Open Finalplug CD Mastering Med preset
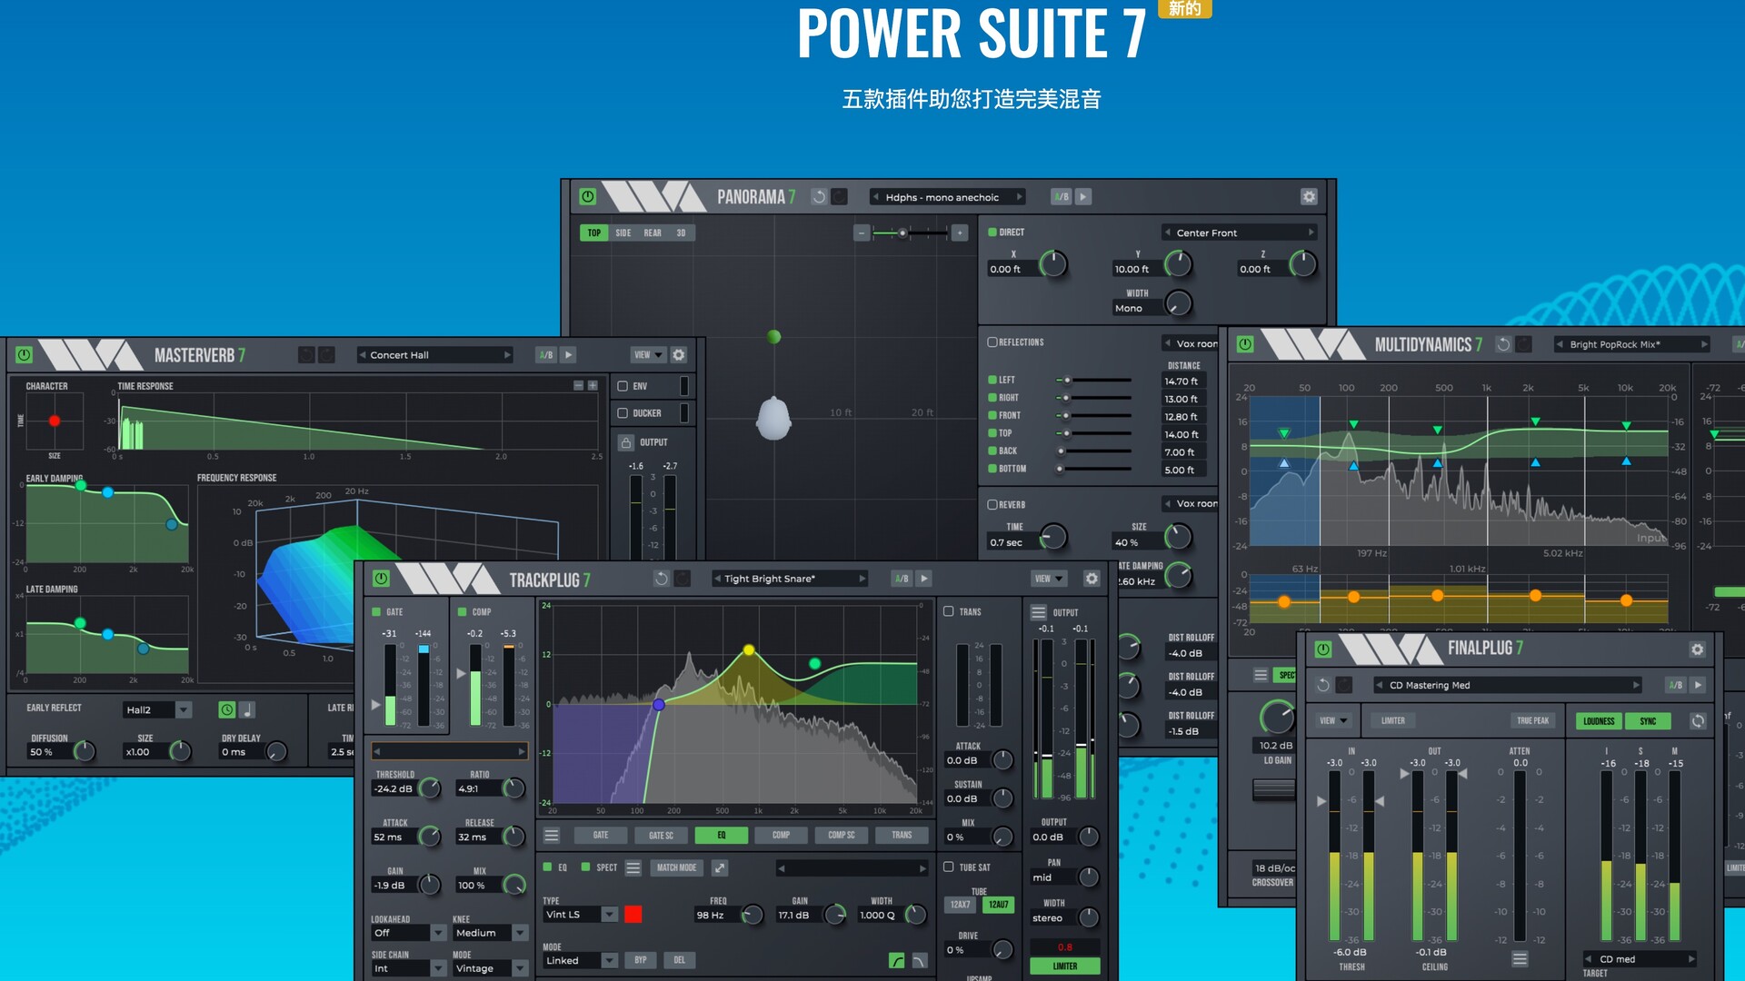 (x=1508, y=686)
